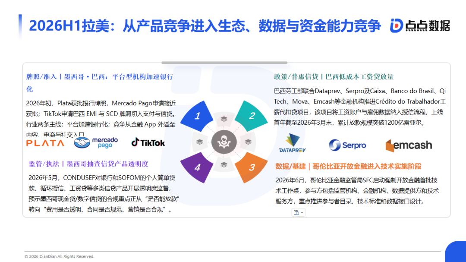
Task: Click the DianDian data logo in header
Action: tap(420, 25)
